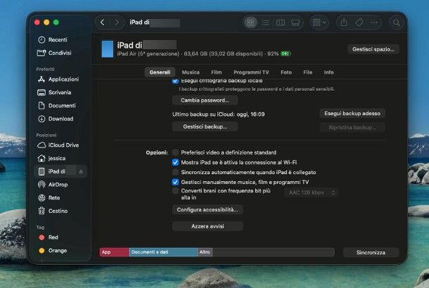Select AirDrop in the sidebar

(58, 184)
